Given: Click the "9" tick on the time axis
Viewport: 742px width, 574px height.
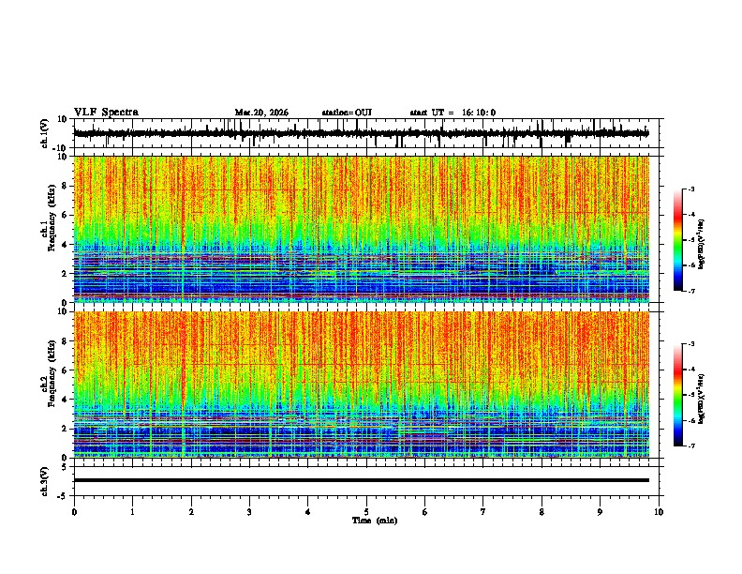Looking at the screenshot, I should 600,512.
